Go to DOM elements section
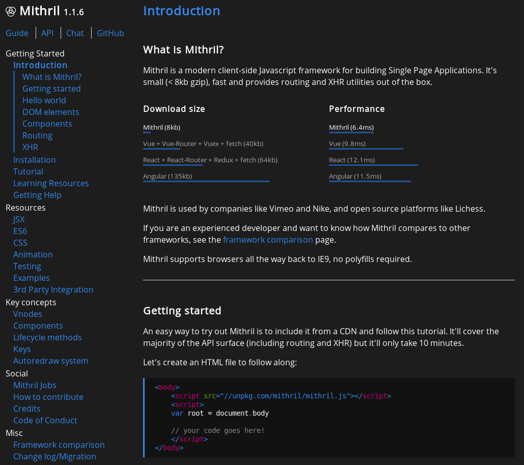Screen dimensions: 524x465 tap(51, 112)
